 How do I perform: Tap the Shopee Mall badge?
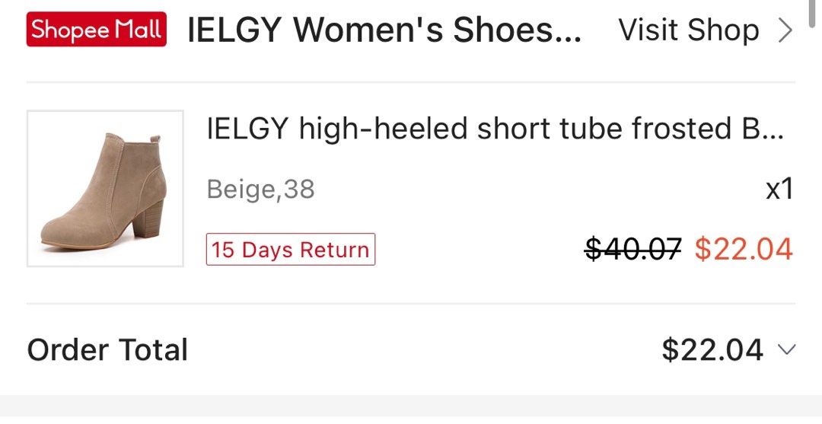(97, 30)
